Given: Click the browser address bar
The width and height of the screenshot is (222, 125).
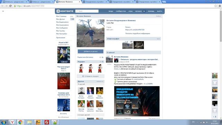Looking at the screenshot, I should 113,6.
